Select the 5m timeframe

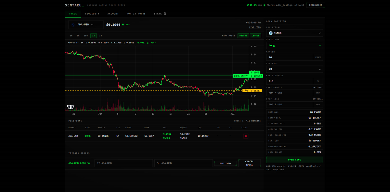(x=78, y=36)
